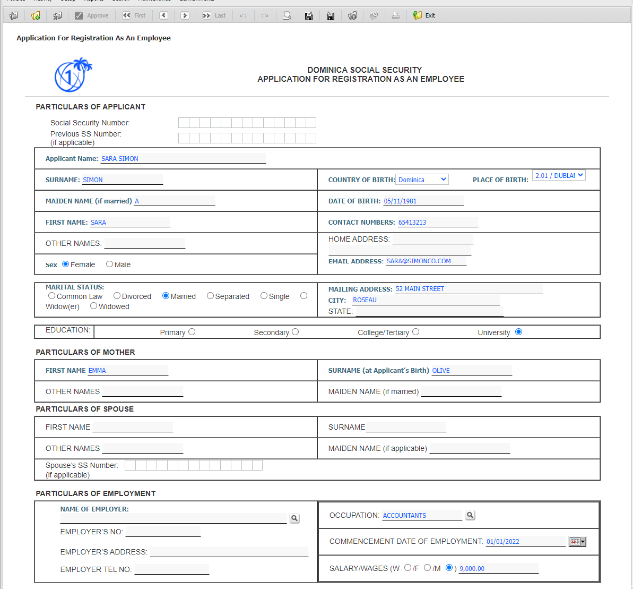The image size is (633, 589).
Task: Choose Married marital status
Action: (x=166, y=296)
